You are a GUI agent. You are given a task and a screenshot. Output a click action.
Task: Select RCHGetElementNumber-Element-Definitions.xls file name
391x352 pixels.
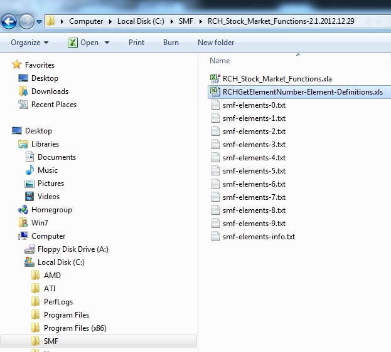tap(303, 92)
